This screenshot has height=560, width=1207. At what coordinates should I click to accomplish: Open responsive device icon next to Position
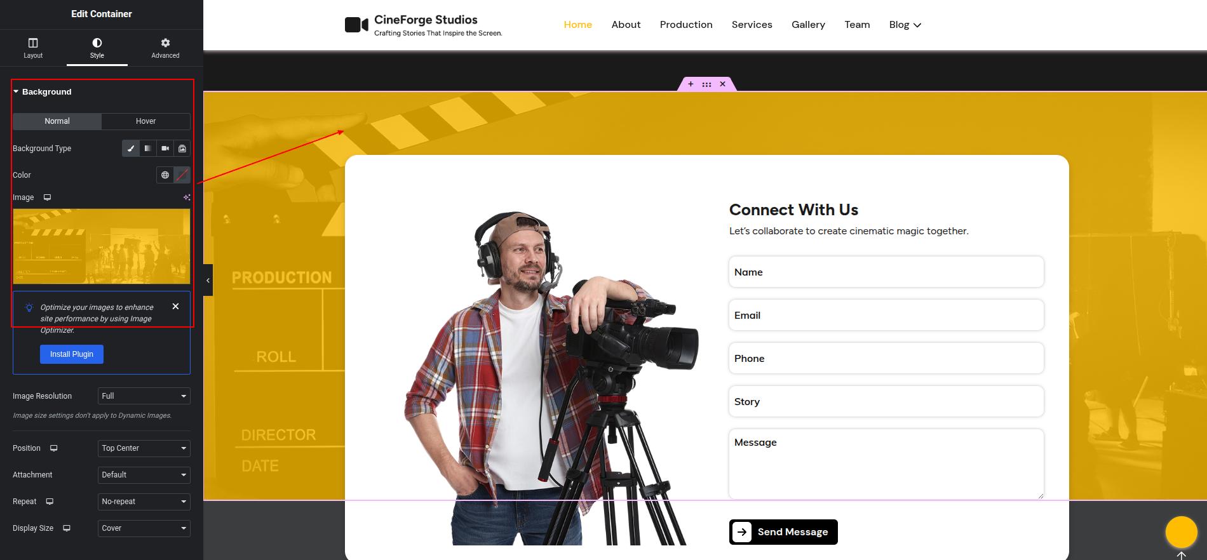(54, 448)
